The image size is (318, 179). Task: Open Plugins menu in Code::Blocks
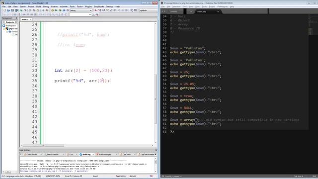(88, 6)
